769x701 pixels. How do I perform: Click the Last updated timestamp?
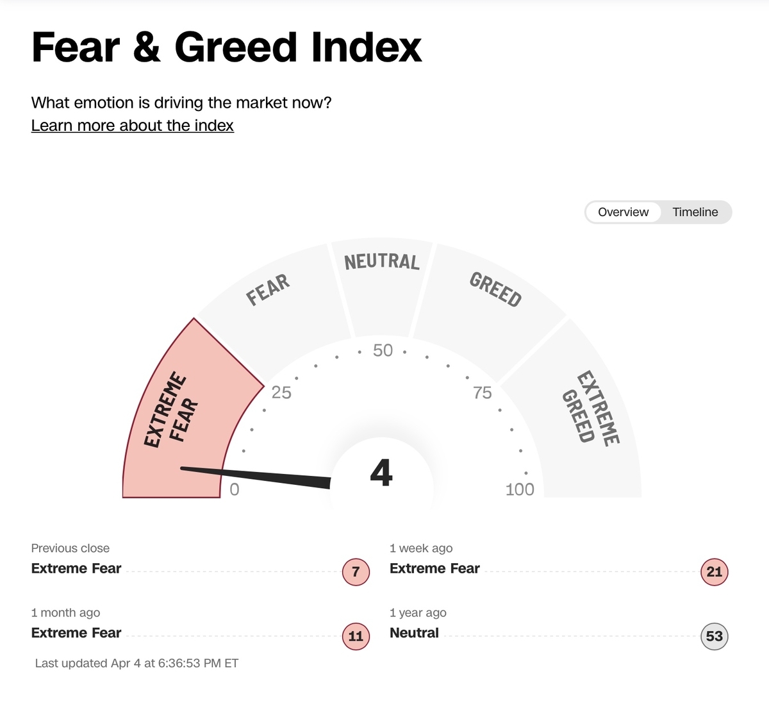click(x=136, y=663)
